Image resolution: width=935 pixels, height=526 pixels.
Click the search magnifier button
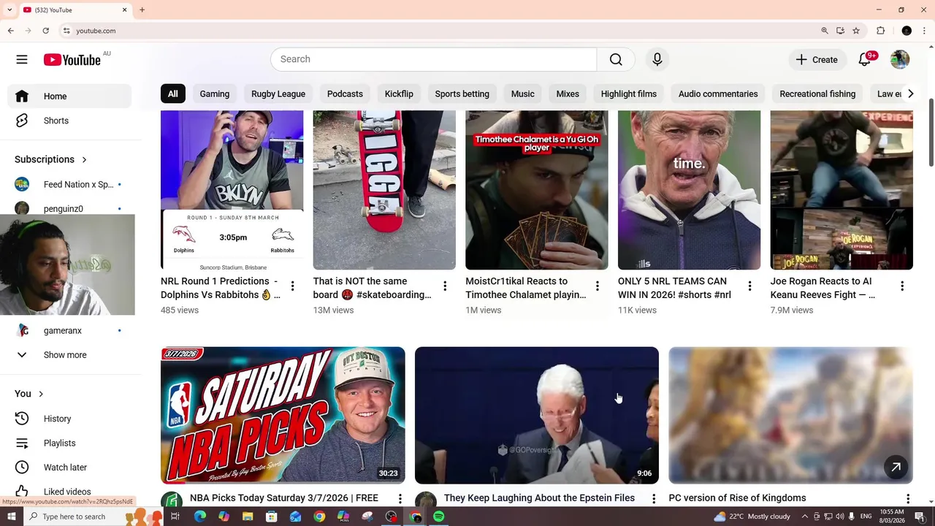coord(616,59)
